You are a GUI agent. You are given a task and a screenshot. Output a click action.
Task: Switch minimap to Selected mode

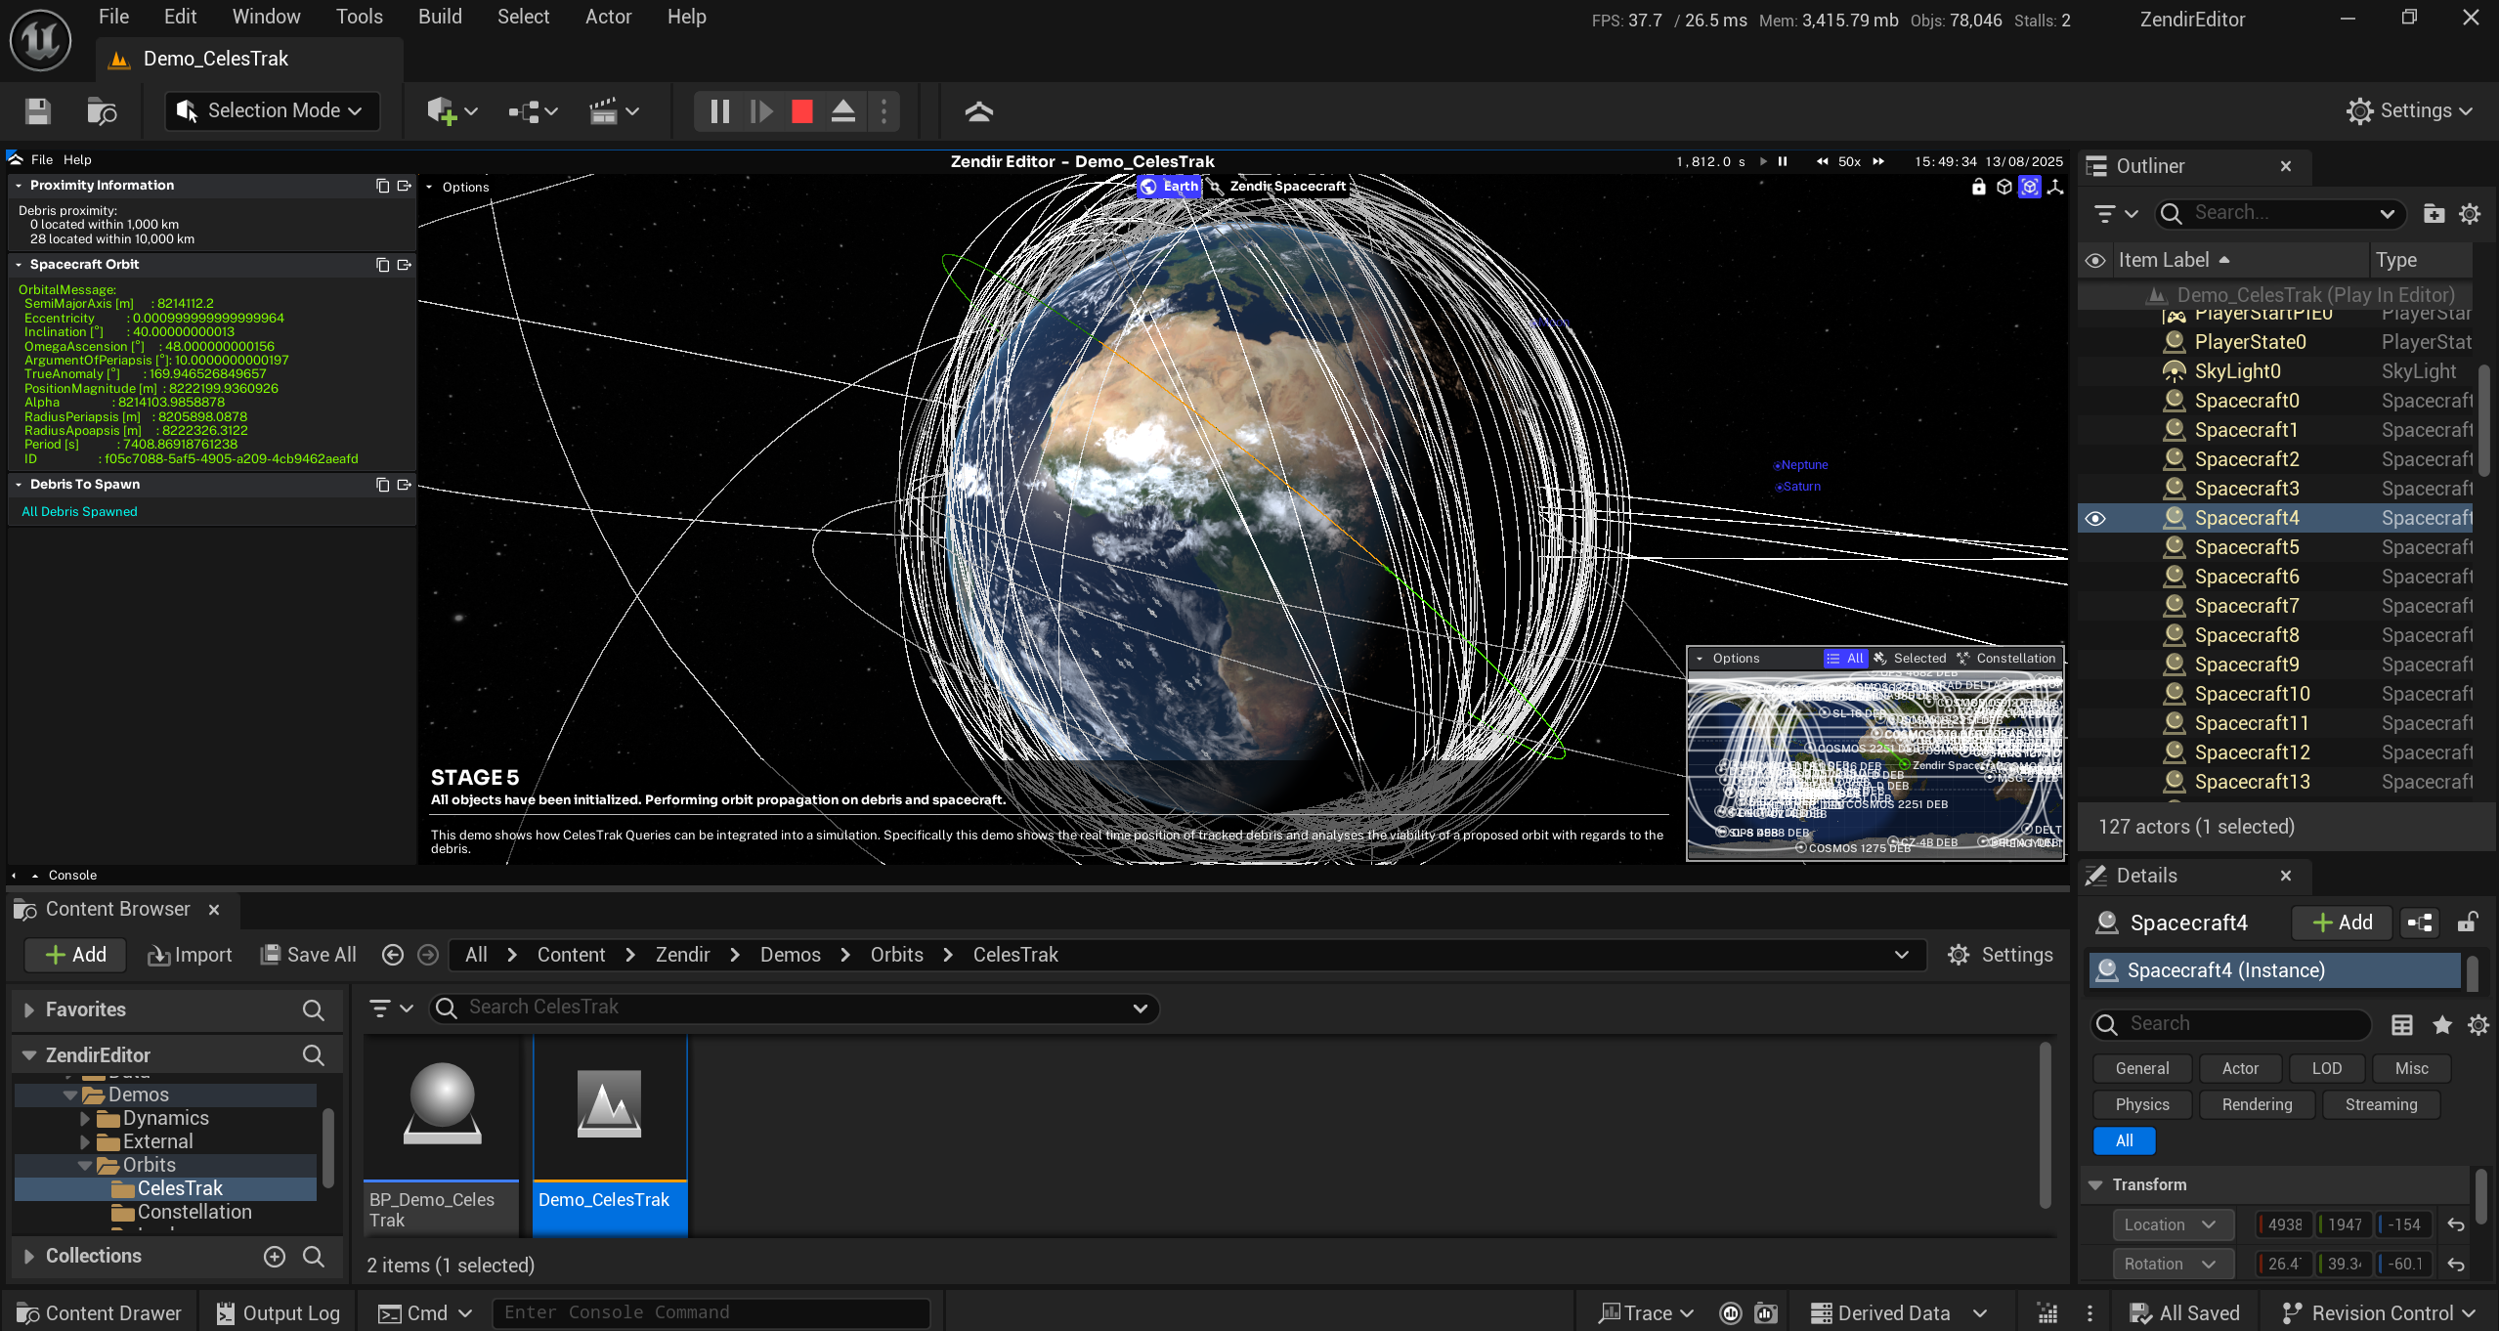1910,659
